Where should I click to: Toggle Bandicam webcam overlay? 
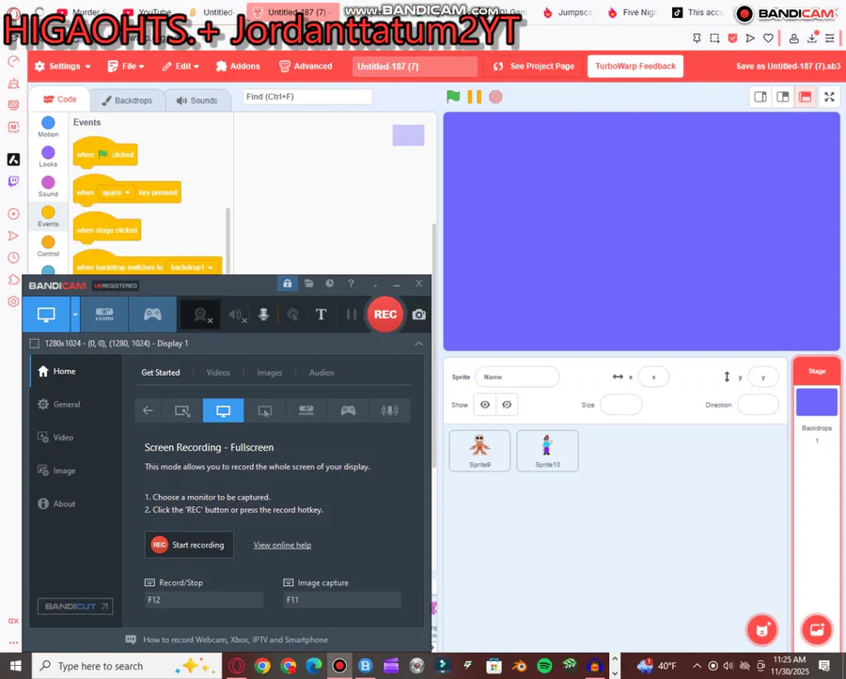[x=201, y=315]
